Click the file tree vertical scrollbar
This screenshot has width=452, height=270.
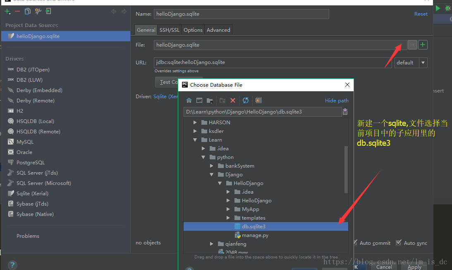coord(346,170)
